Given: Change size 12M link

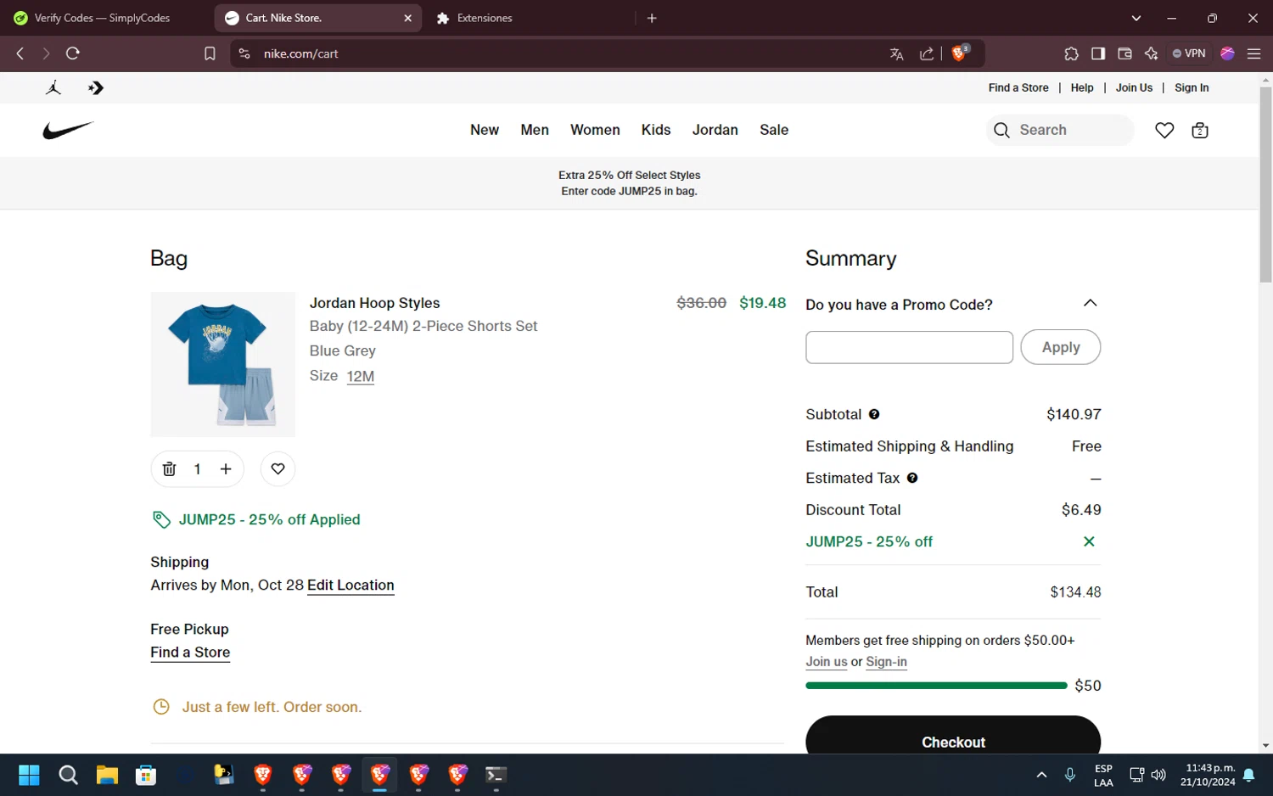Looking at the screenshot, I should [361, 376].
